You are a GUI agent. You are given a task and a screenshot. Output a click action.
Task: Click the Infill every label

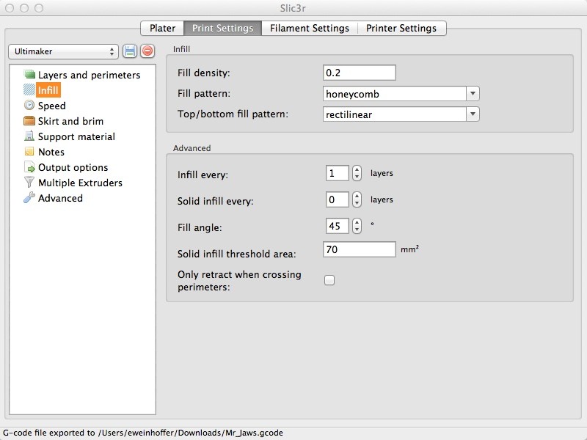pos(203,175)
